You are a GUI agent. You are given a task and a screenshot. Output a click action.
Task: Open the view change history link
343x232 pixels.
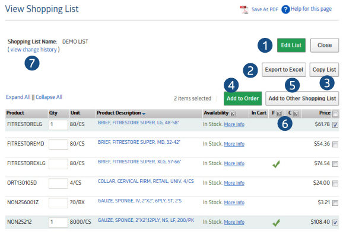click(34, 50)
